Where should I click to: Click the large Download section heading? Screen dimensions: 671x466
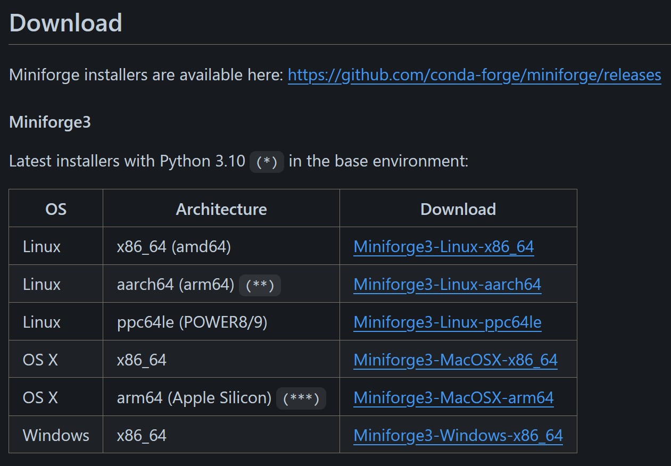click(x=66, y=23)
